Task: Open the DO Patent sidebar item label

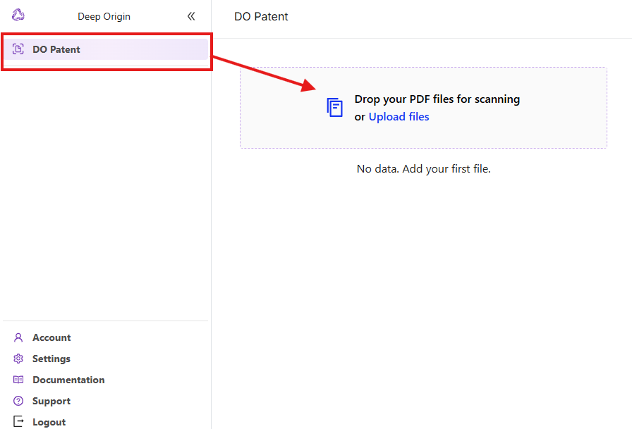Action: (x=56, y=49)
